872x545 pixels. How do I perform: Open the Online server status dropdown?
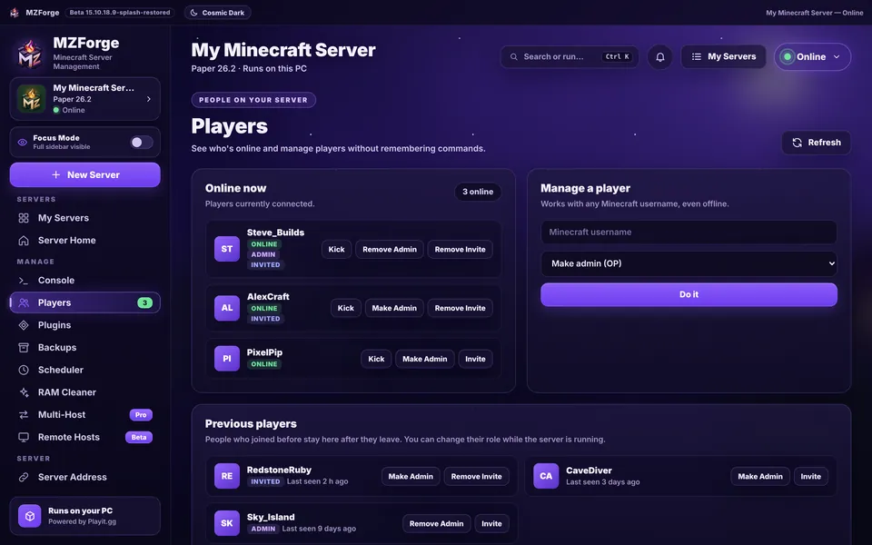[x=812, y=56]
